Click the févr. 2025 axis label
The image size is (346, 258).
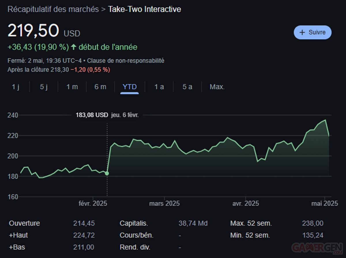pyautogui.click(x=93, y=203)
